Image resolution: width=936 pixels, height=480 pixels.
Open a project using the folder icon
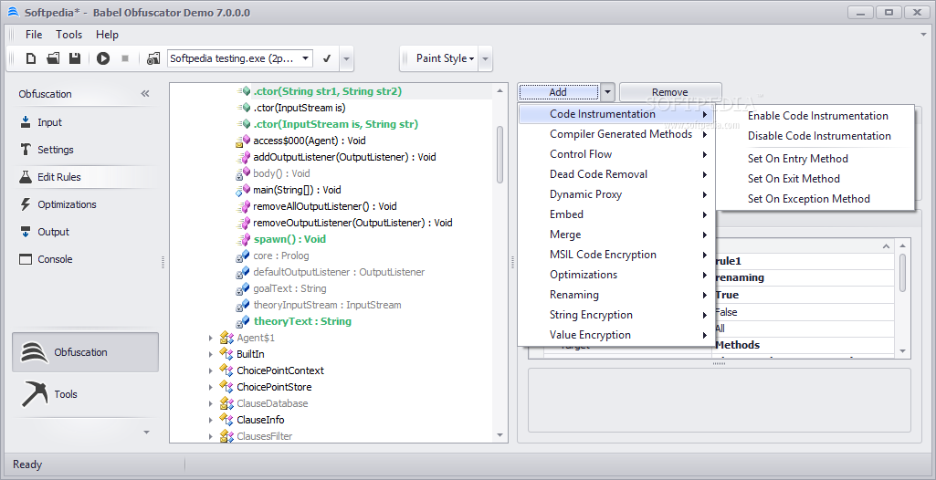tap(53, 58)
